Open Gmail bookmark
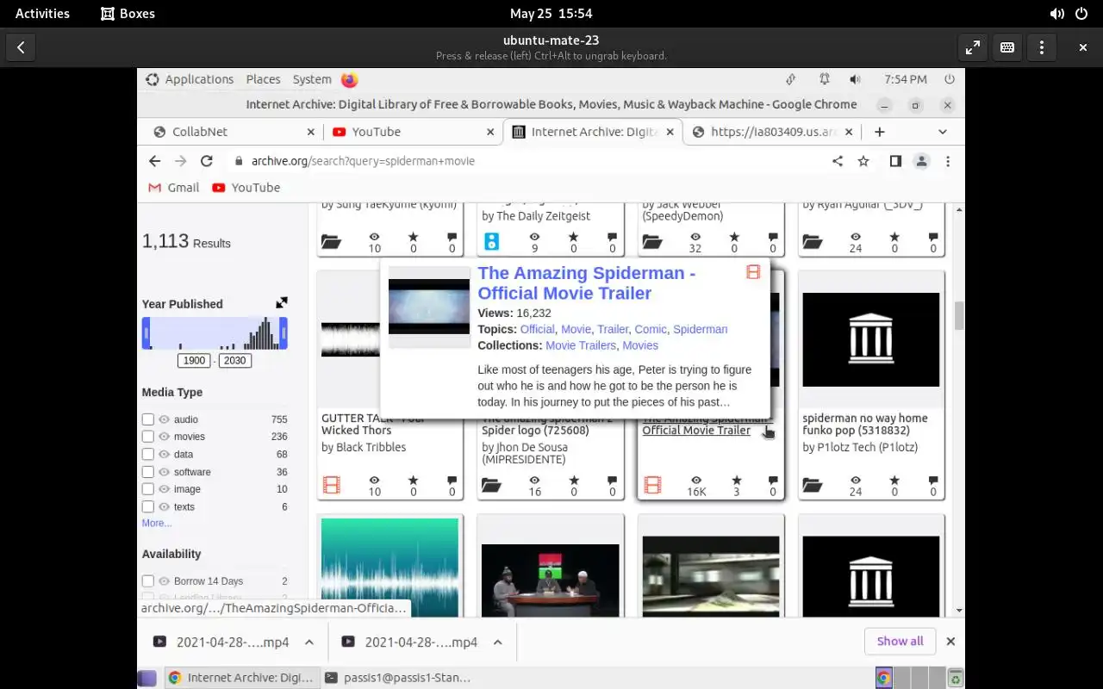 (x=174, y=188)
